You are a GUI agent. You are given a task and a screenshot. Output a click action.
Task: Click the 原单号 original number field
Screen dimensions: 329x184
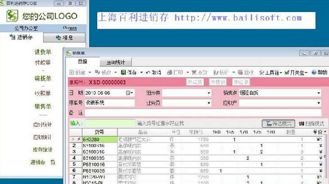(109, 103)
